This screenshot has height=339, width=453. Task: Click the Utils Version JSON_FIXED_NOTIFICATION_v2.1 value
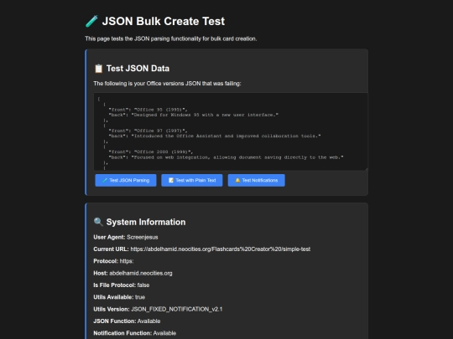tap(177, 309)
